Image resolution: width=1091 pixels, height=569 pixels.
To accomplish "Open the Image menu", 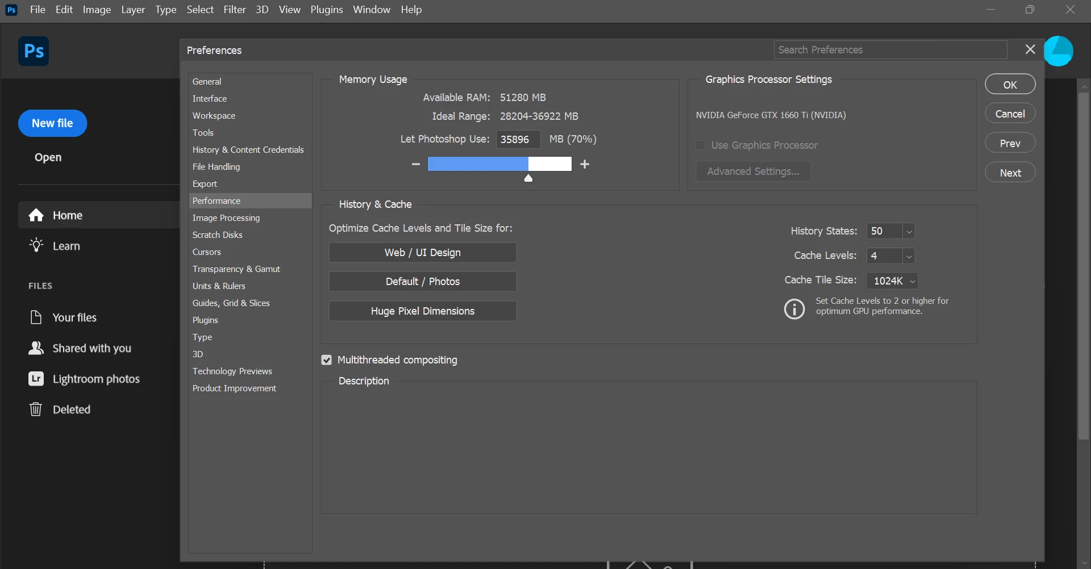I will [97, 10].
